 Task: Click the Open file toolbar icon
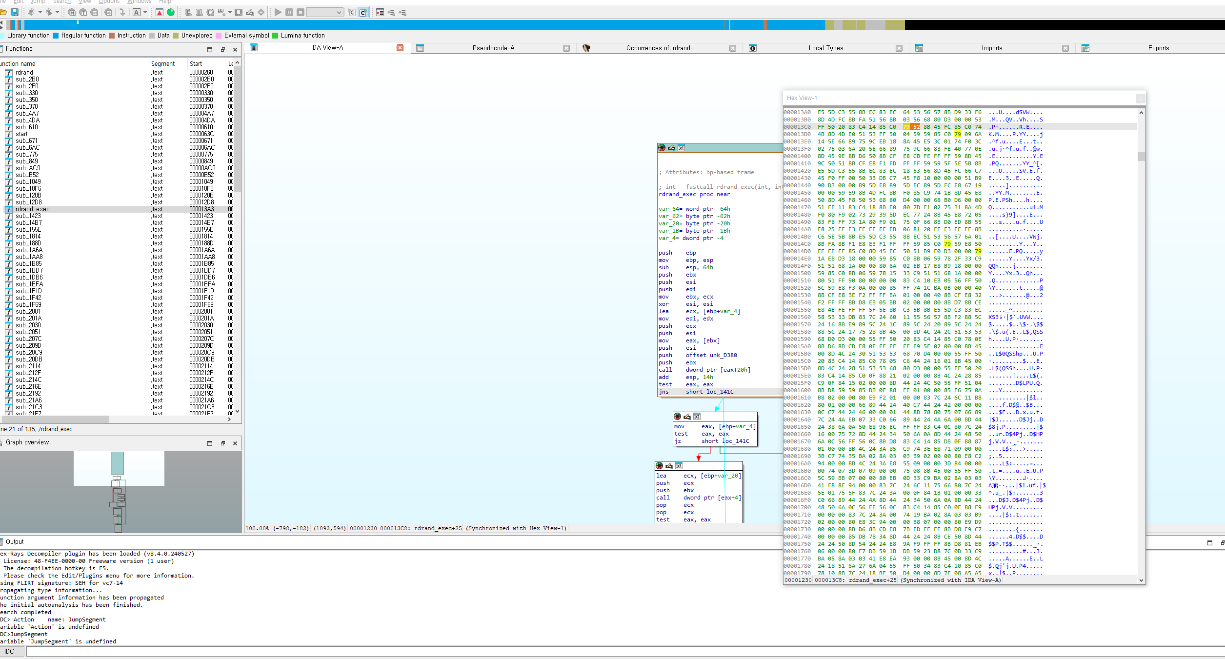3,12
